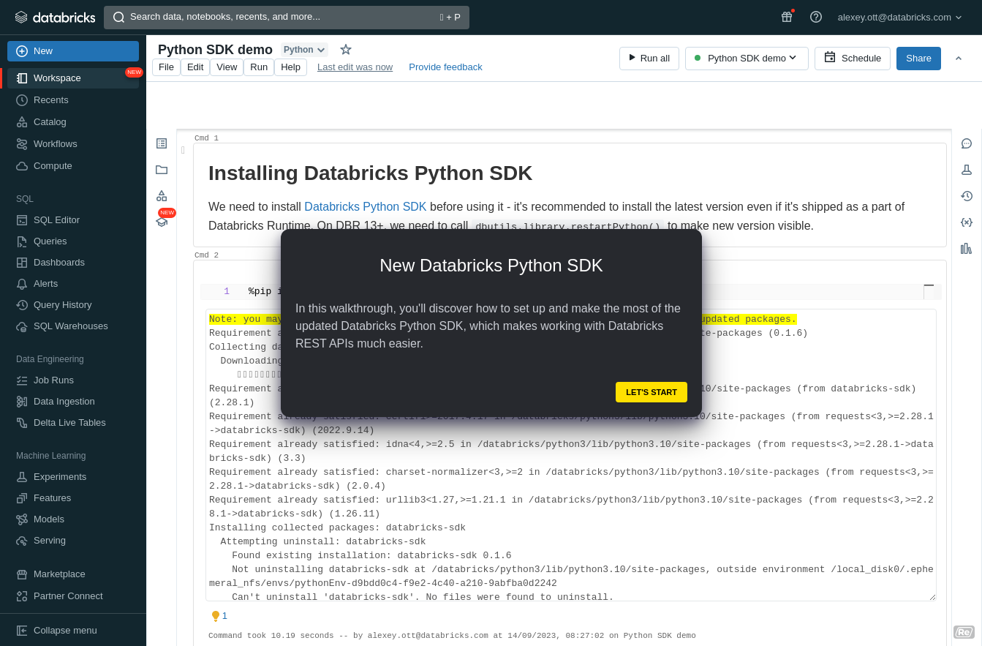Open the File menu

(166, 67)
